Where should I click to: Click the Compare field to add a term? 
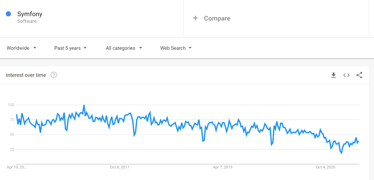[217, 18]
